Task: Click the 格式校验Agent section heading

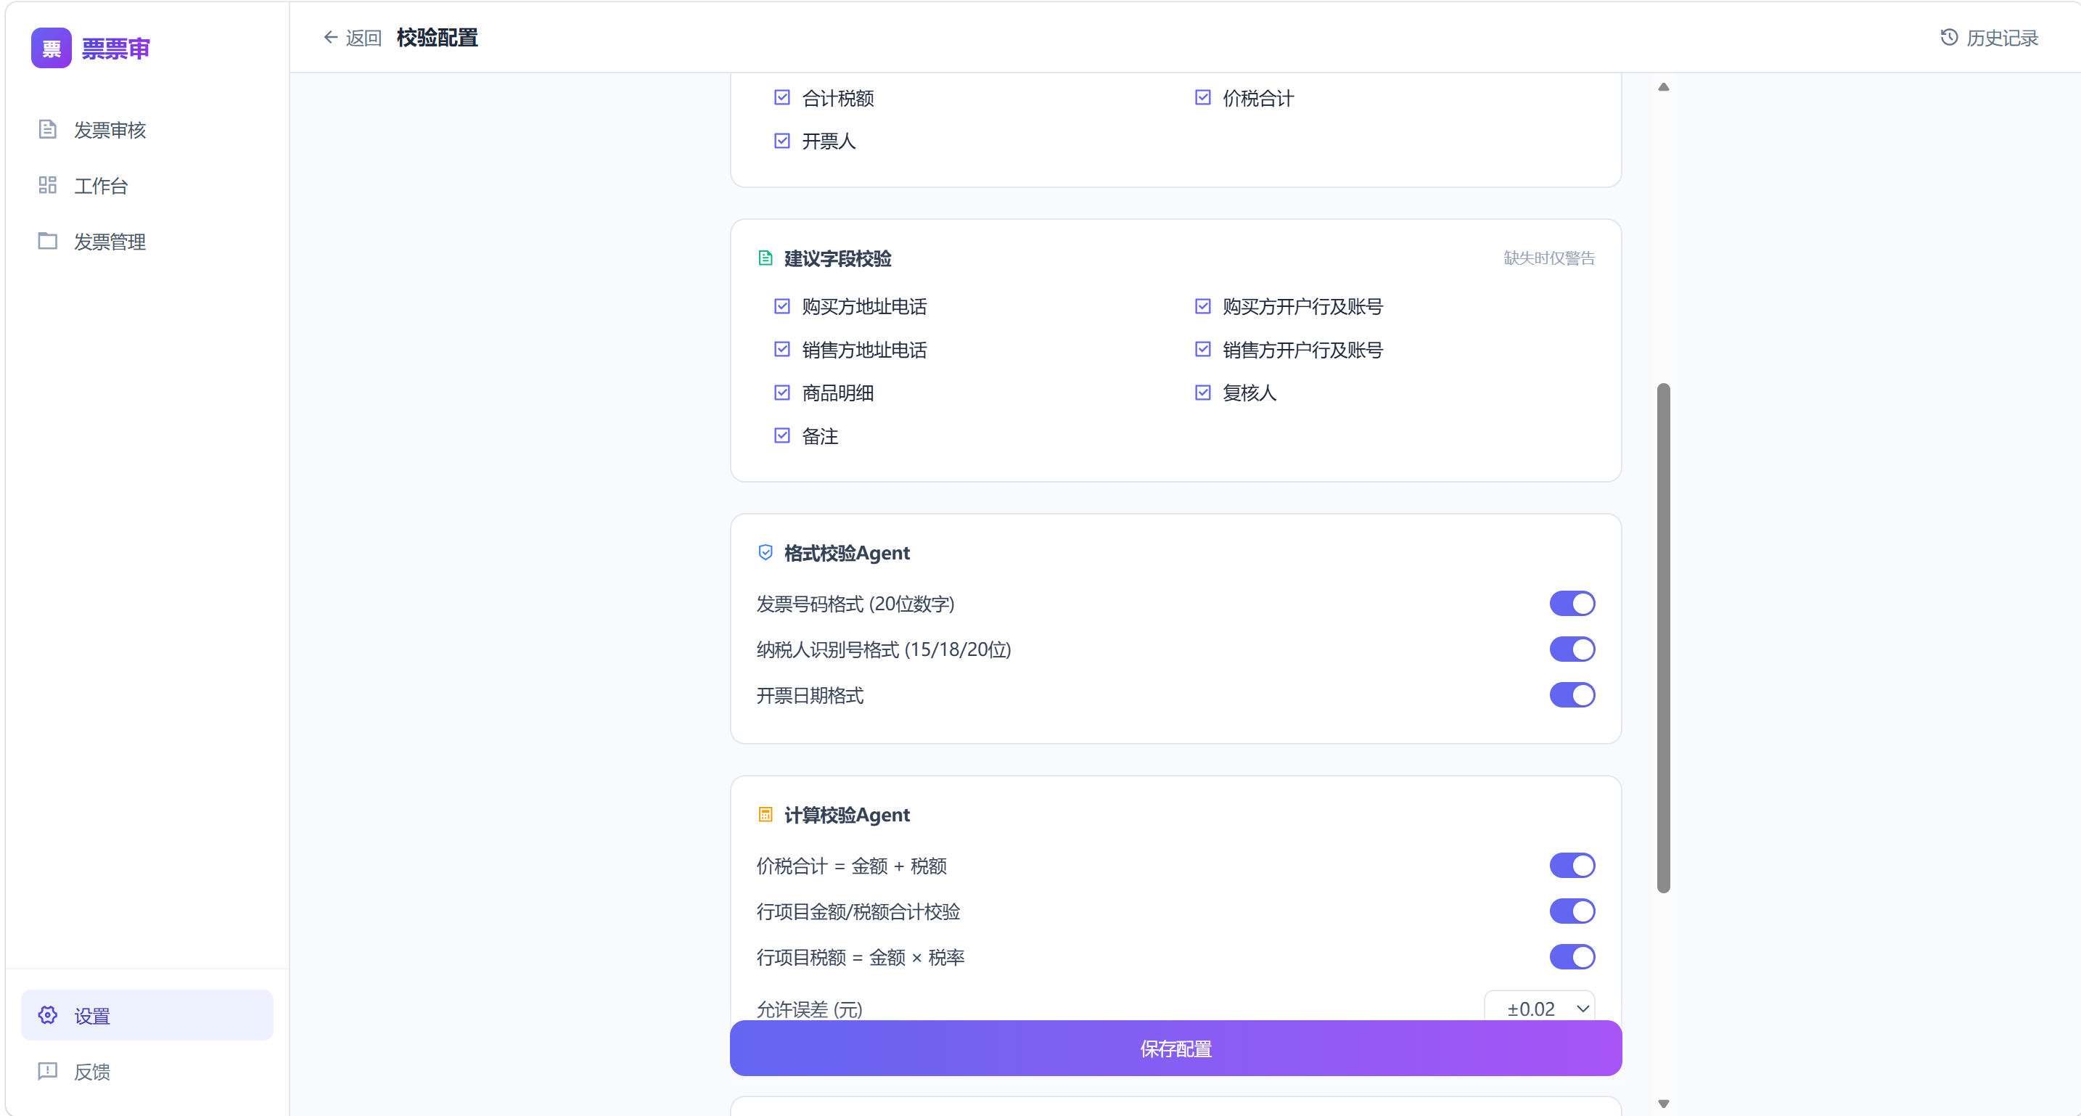Action: pyautogui.click(x=847, y=553)
